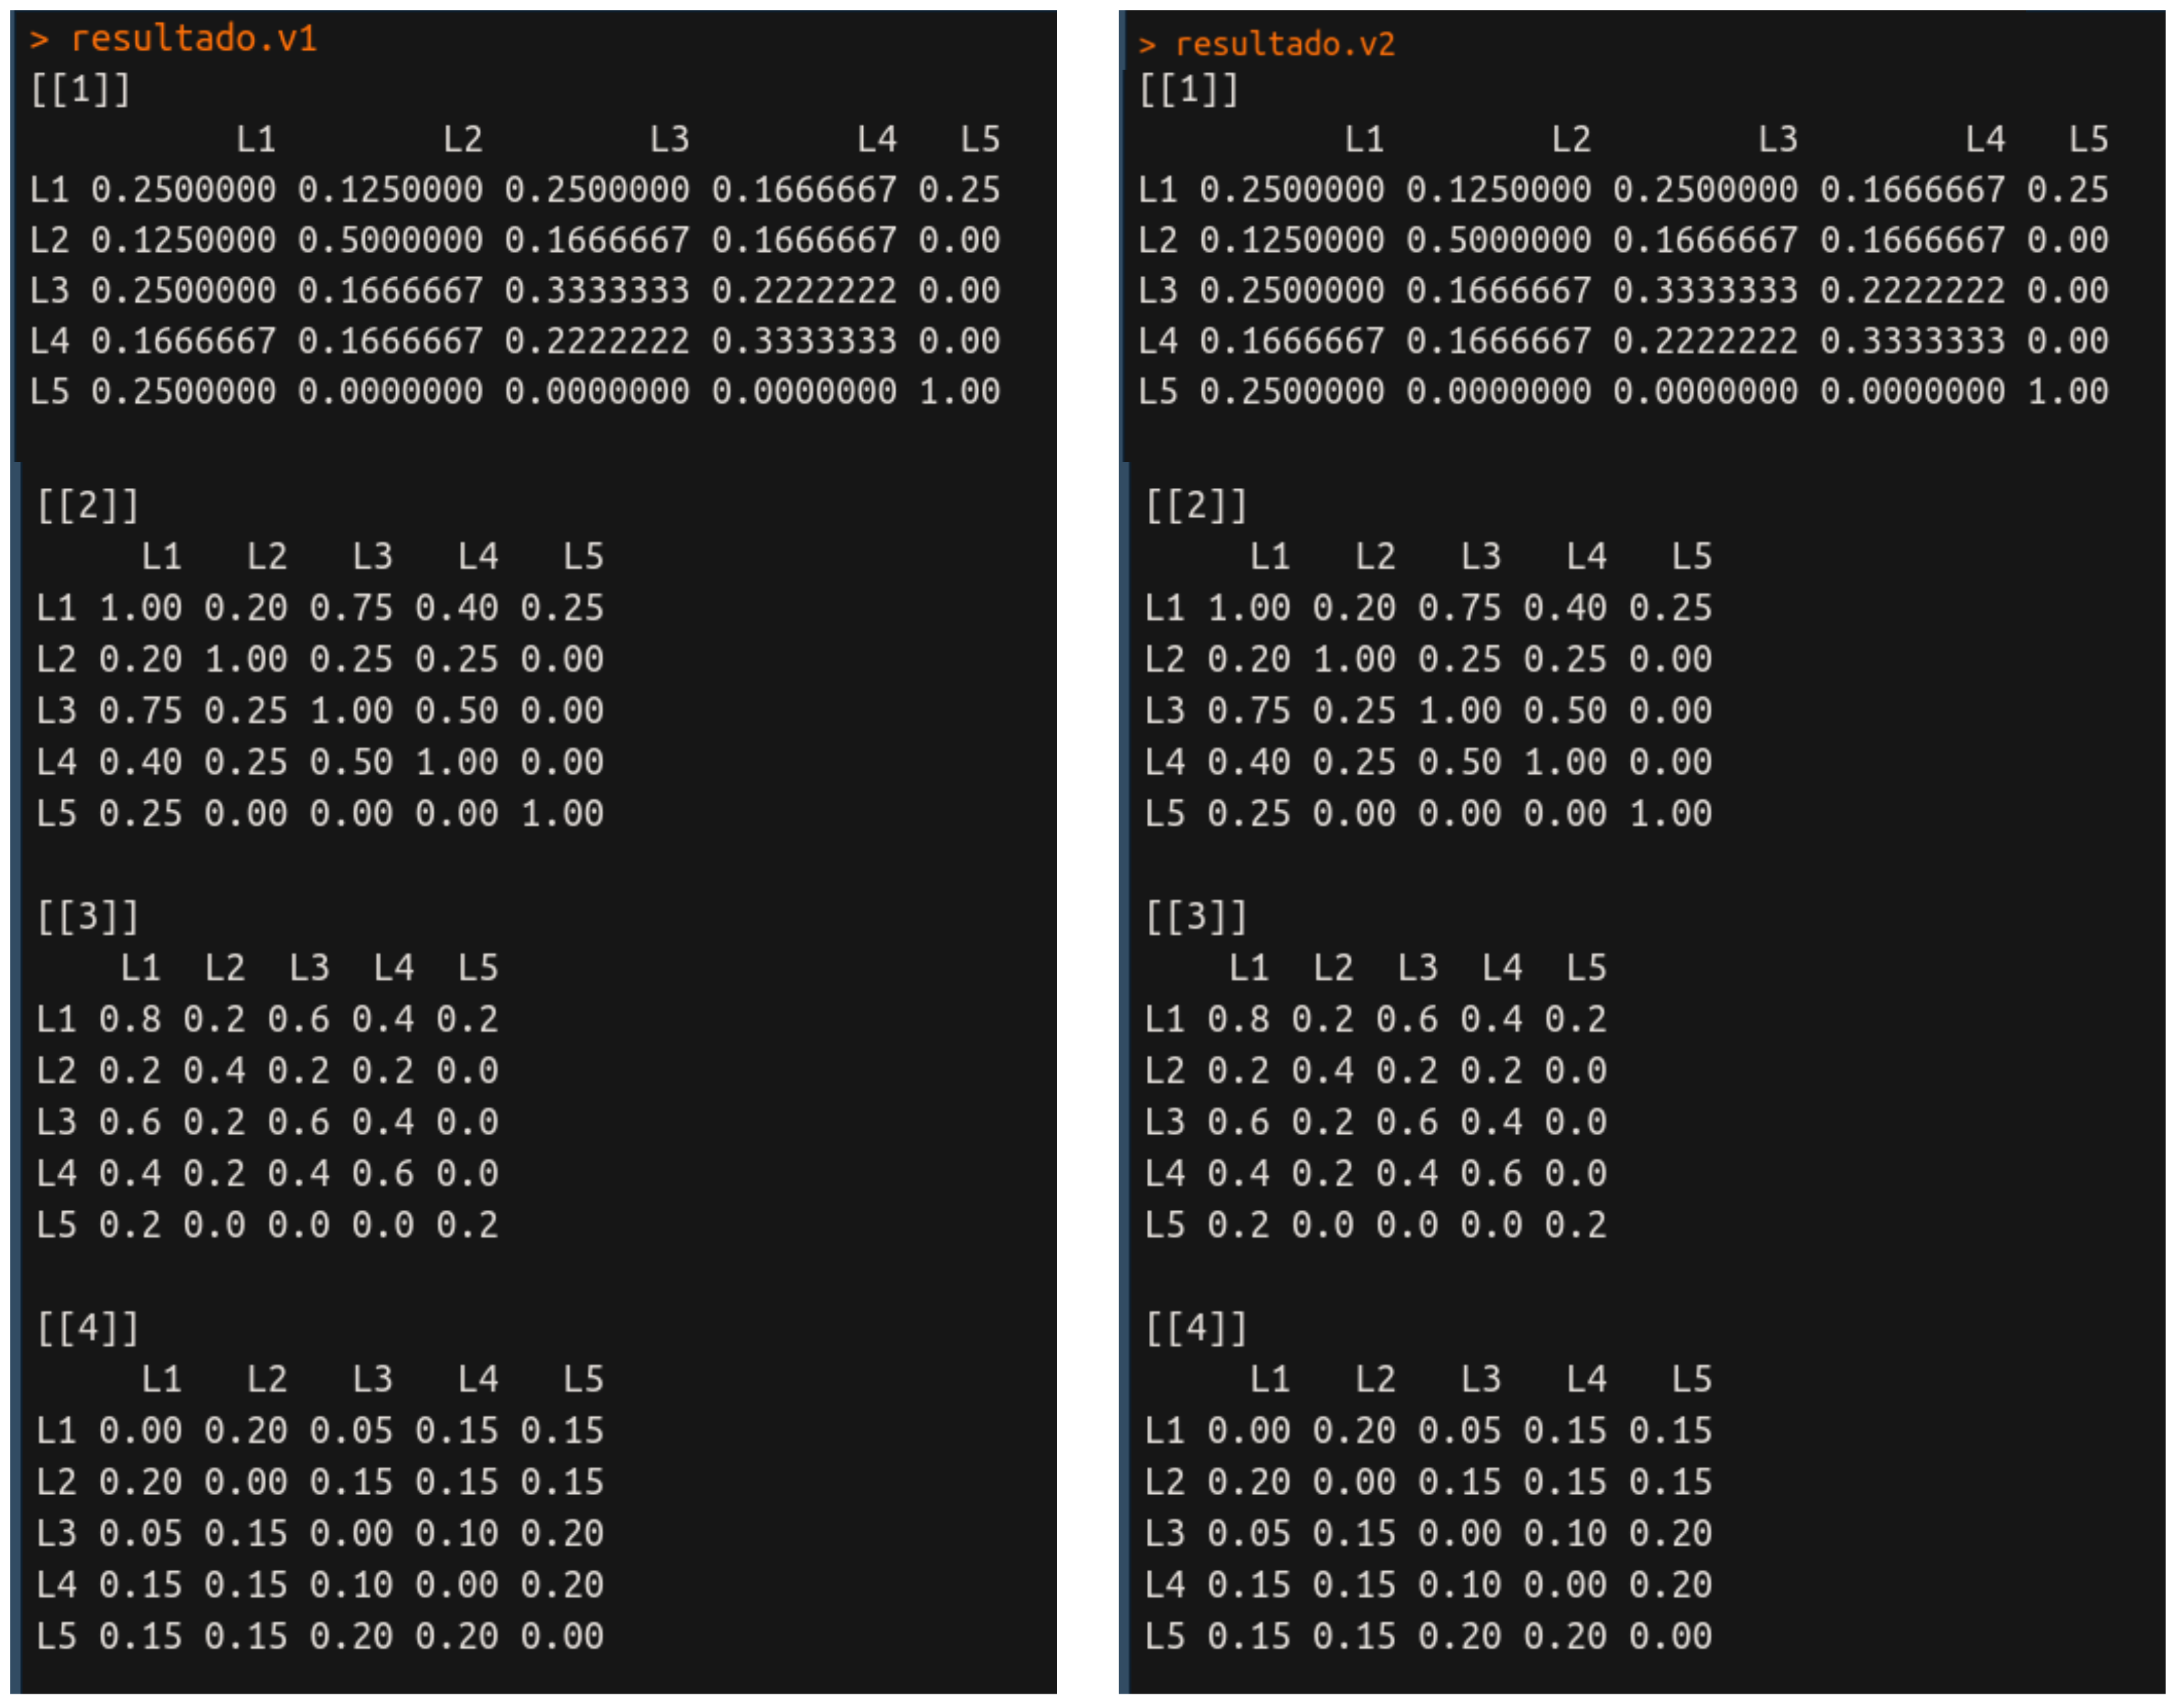Click value 0.8 in left third matrix

click(130, 1019)
